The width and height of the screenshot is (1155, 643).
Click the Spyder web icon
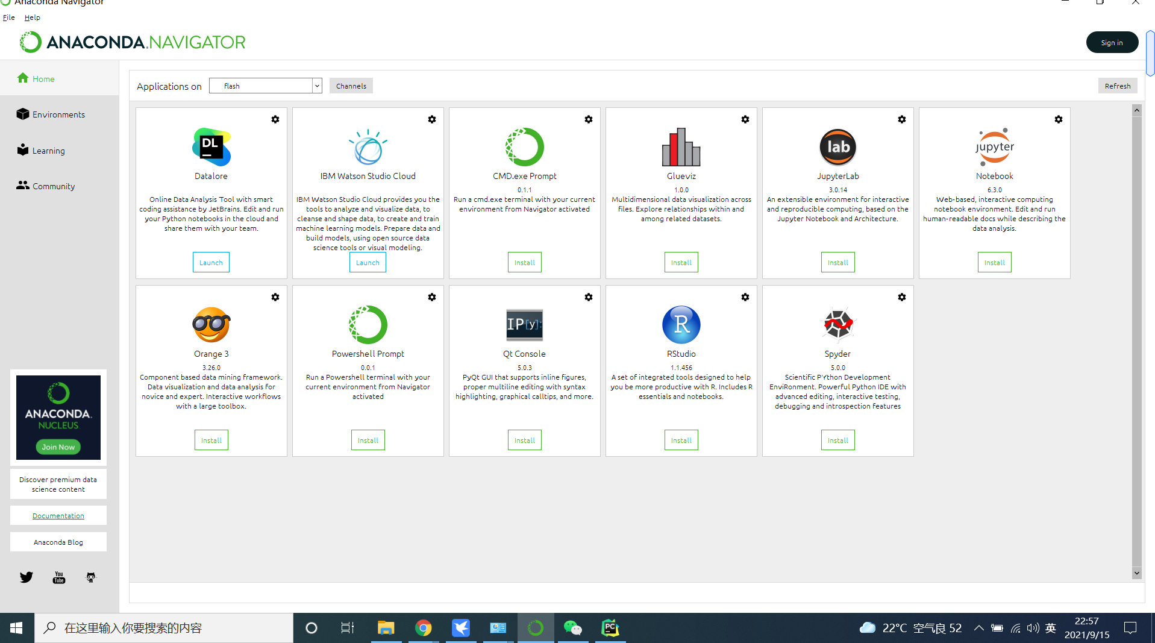838,324
